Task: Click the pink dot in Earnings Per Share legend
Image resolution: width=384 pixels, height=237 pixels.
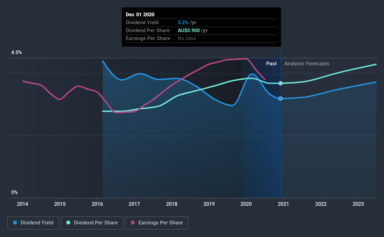Action: click(x=133, y=223)
